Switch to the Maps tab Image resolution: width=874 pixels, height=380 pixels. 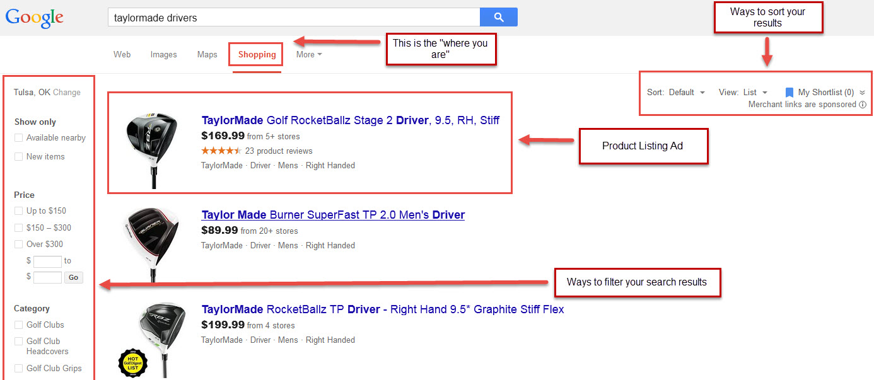[x=207, y=54]
